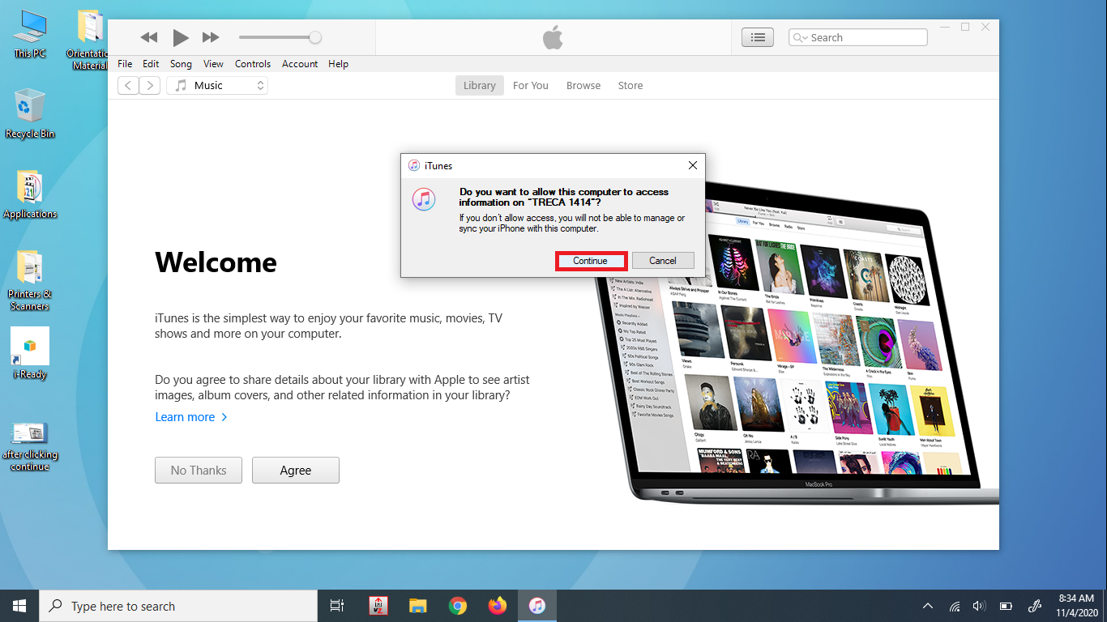Click the iTunes back navigation arrow
The height and width of the screenshot is (622, 1107).
(x=128, y=86)
